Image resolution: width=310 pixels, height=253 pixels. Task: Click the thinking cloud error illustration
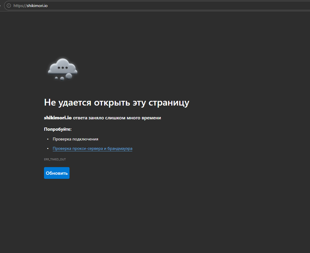[63, 69]
